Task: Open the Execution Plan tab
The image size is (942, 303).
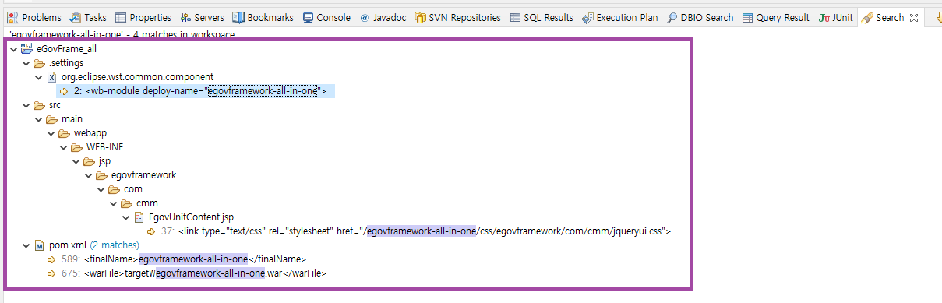Action: pyautogui.click(x=620, y=17)
